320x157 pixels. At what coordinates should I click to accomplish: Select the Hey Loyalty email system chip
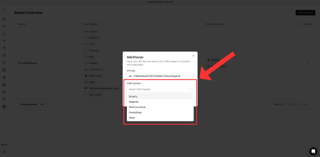(x=93, y=95)
